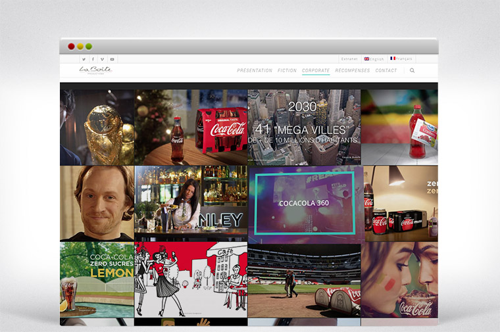Image resolution: width=500 pixels, height=332 pixels.
Task: Click the green window button
Action: (89, 47)
